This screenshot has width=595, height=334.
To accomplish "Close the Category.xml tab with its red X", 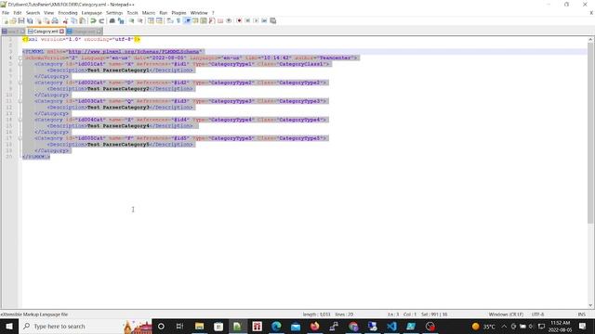I will 62,32.
